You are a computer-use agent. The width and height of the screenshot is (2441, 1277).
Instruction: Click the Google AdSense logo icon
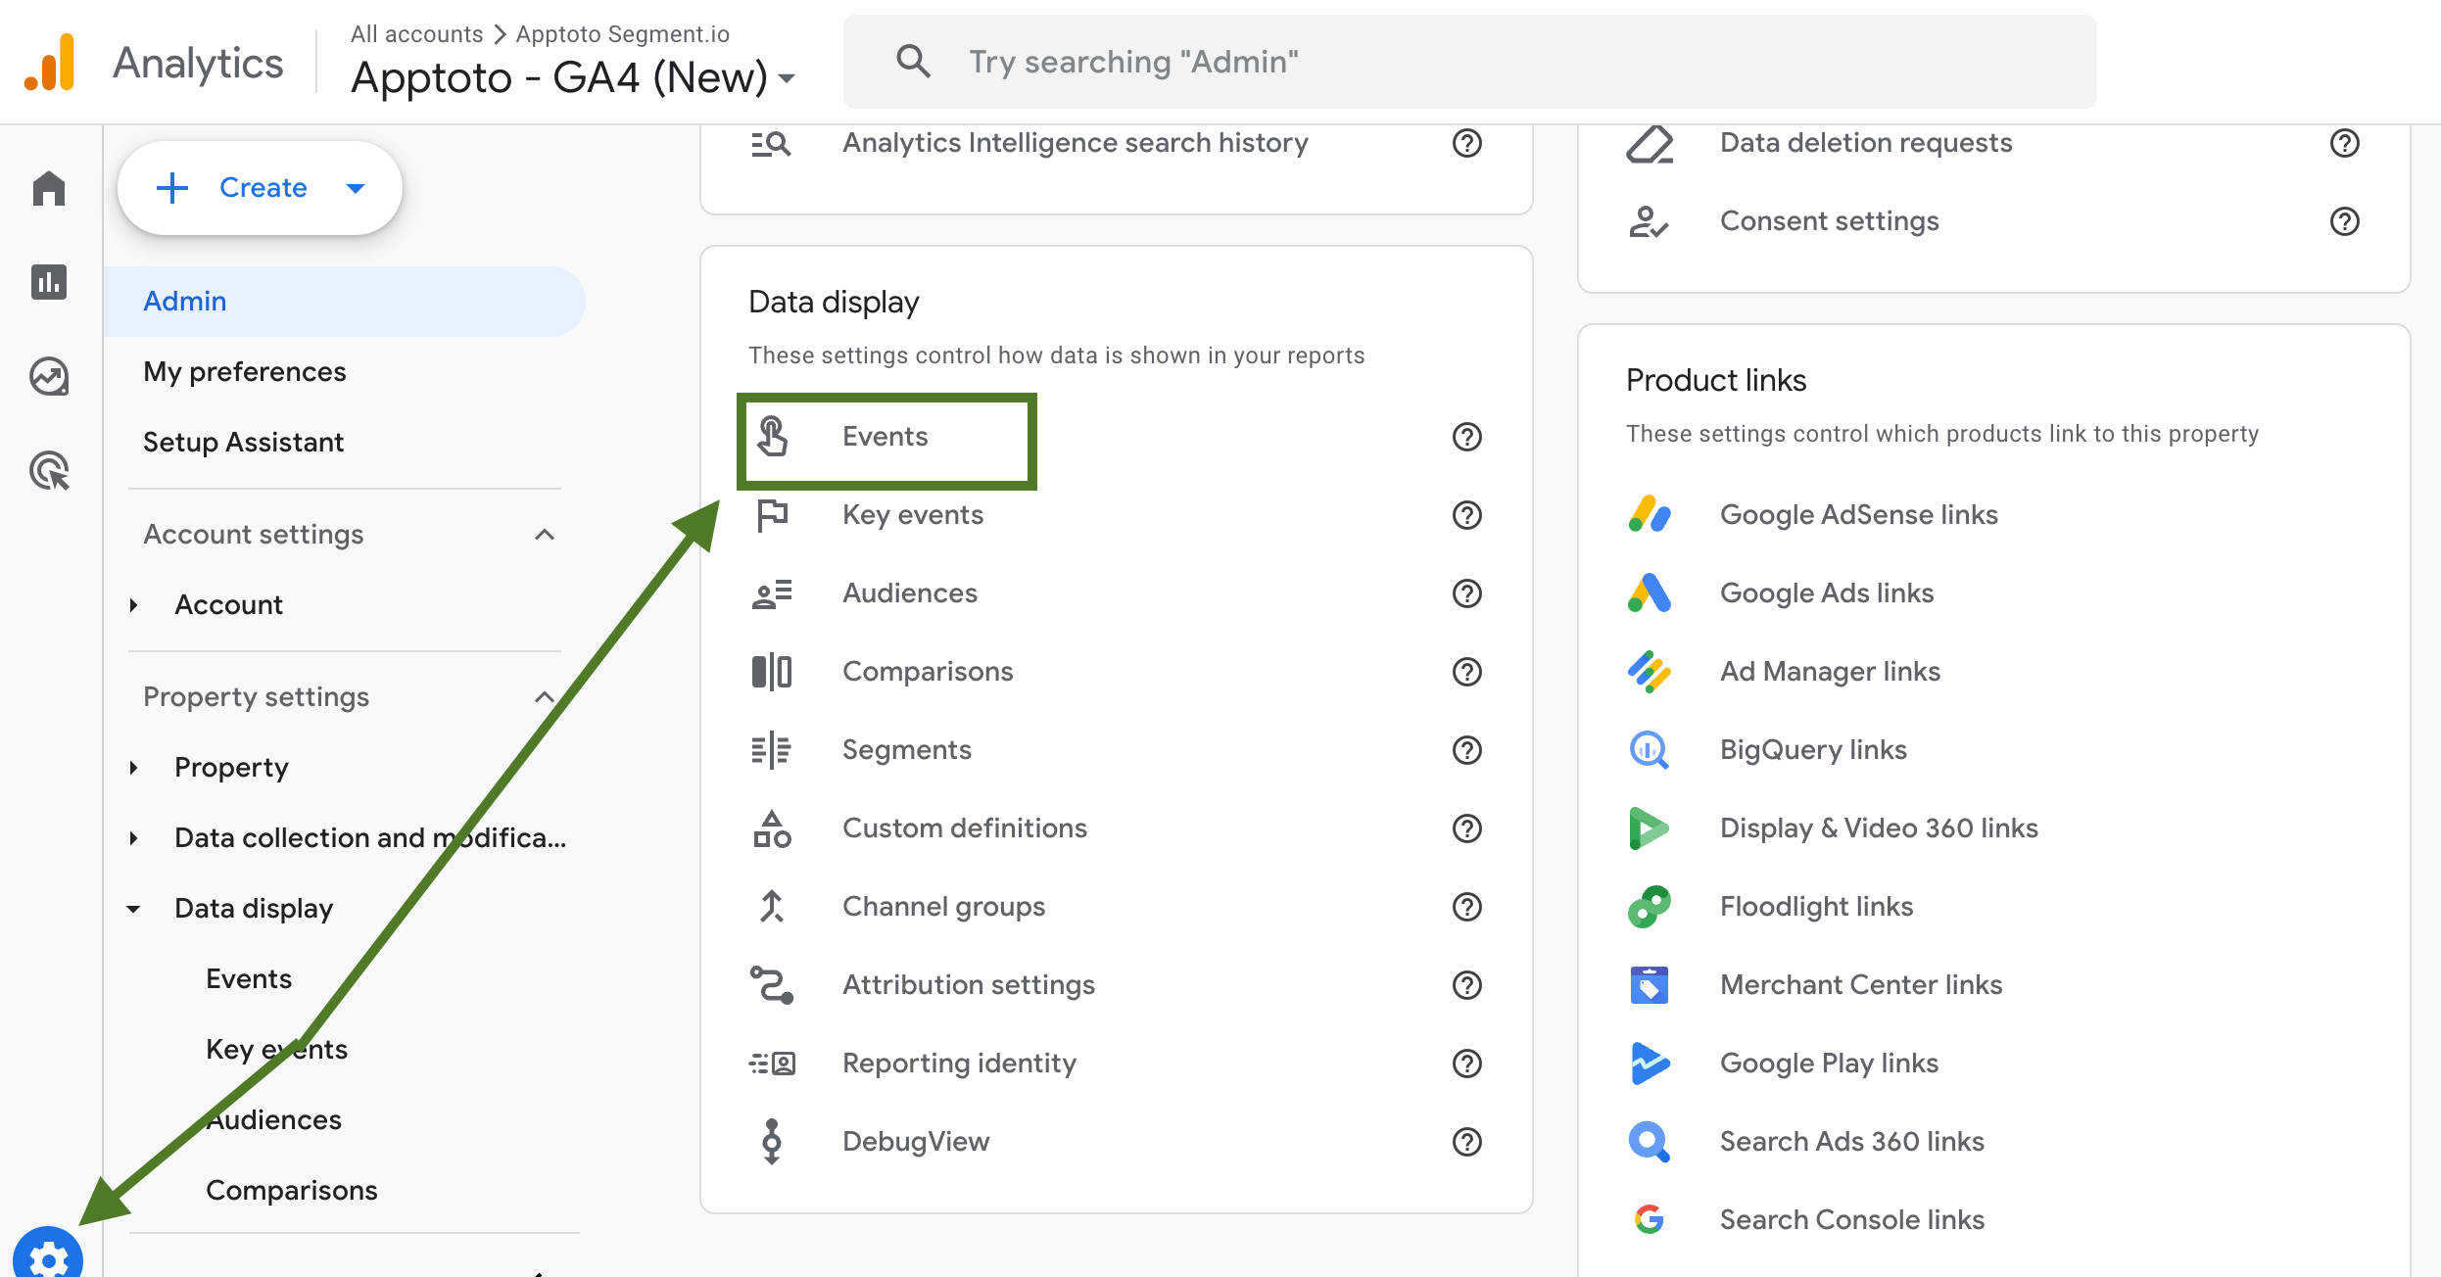pyautogui.click(x=1650, y=514)
